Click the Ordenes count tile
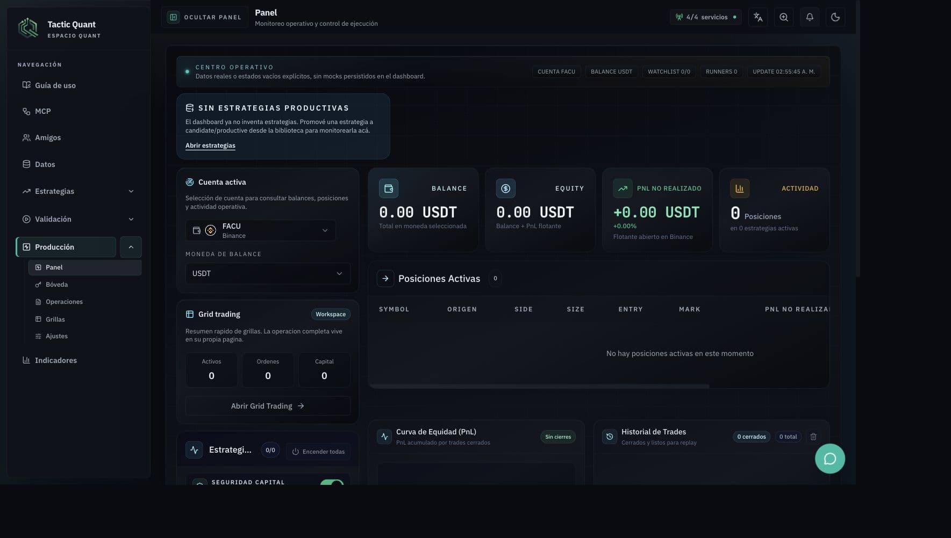The width and height of the screenshot is (951, 538). 268,369
